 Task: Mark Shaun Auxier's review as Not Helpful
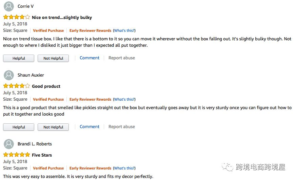53,127
